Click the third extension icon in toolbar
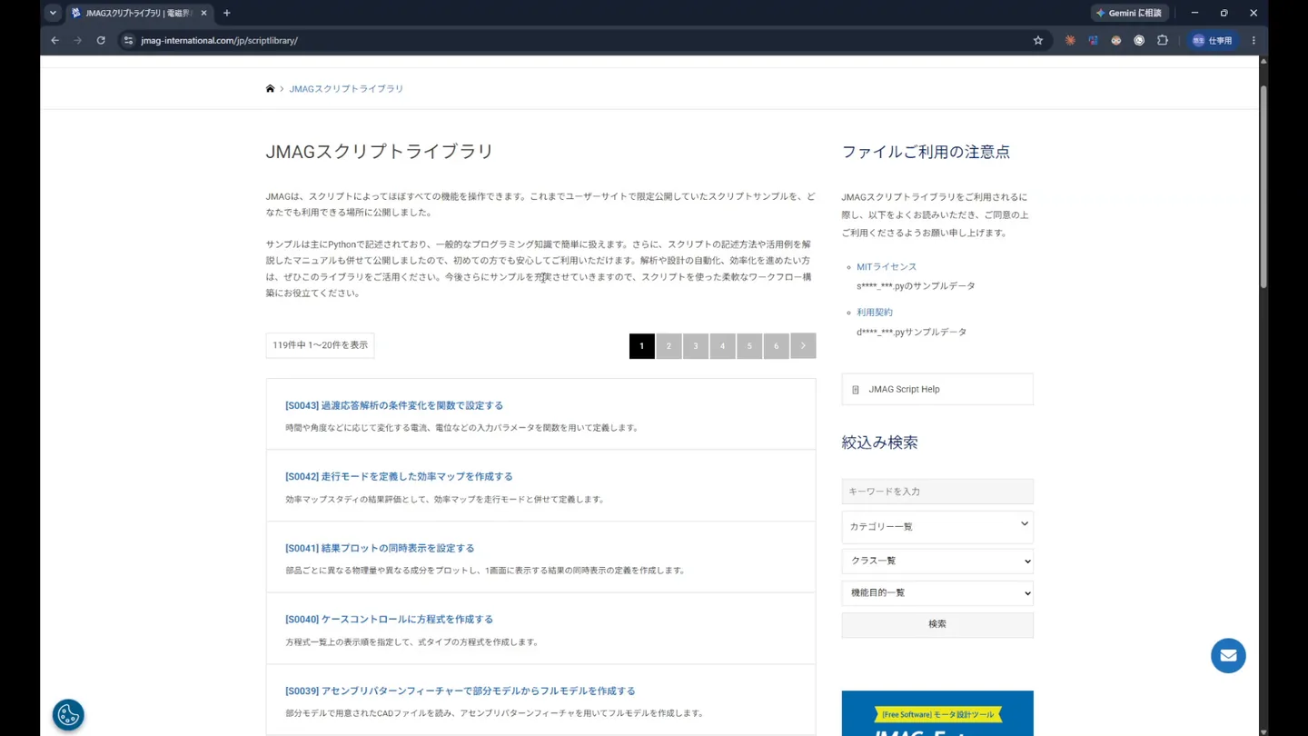The height and width of the screenshot is (736, 1308). coord(1116,41)
